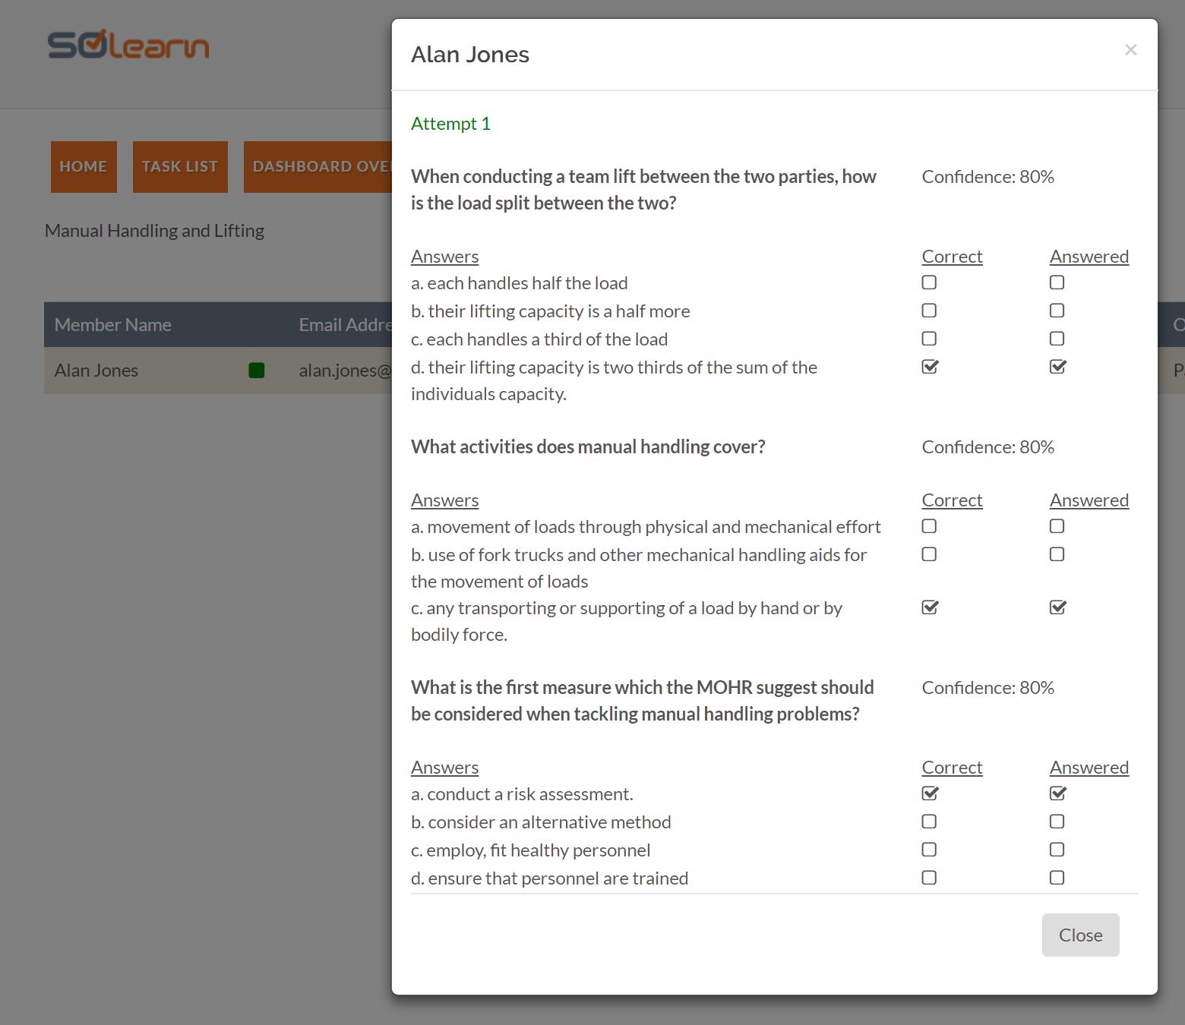Uncheck Correct box for 'conduct a risk assessment'

pos(929,793)
